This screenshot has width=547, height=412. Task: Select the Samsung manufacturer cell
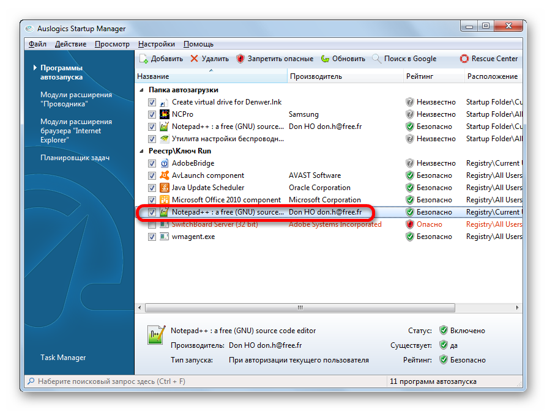click(303, 114)
